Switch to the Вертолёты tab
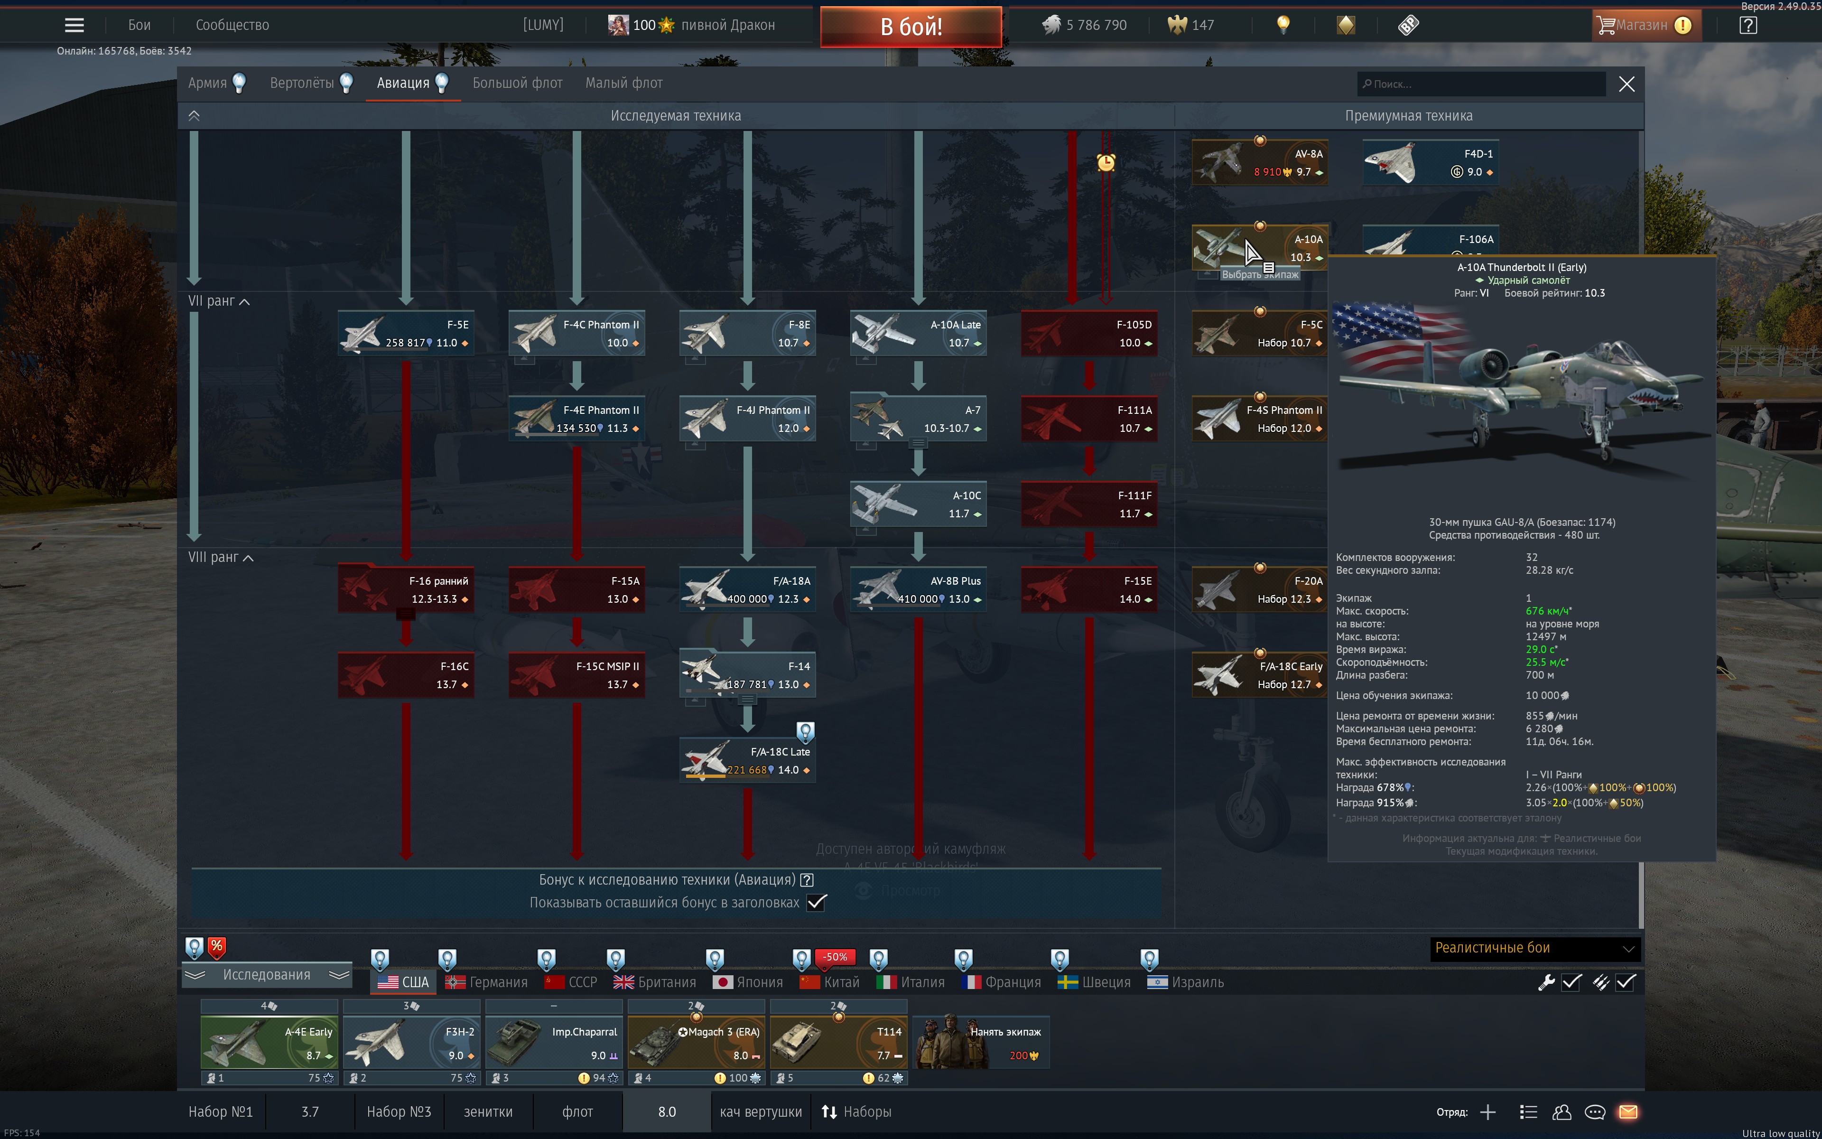 (x=303, y=83)
